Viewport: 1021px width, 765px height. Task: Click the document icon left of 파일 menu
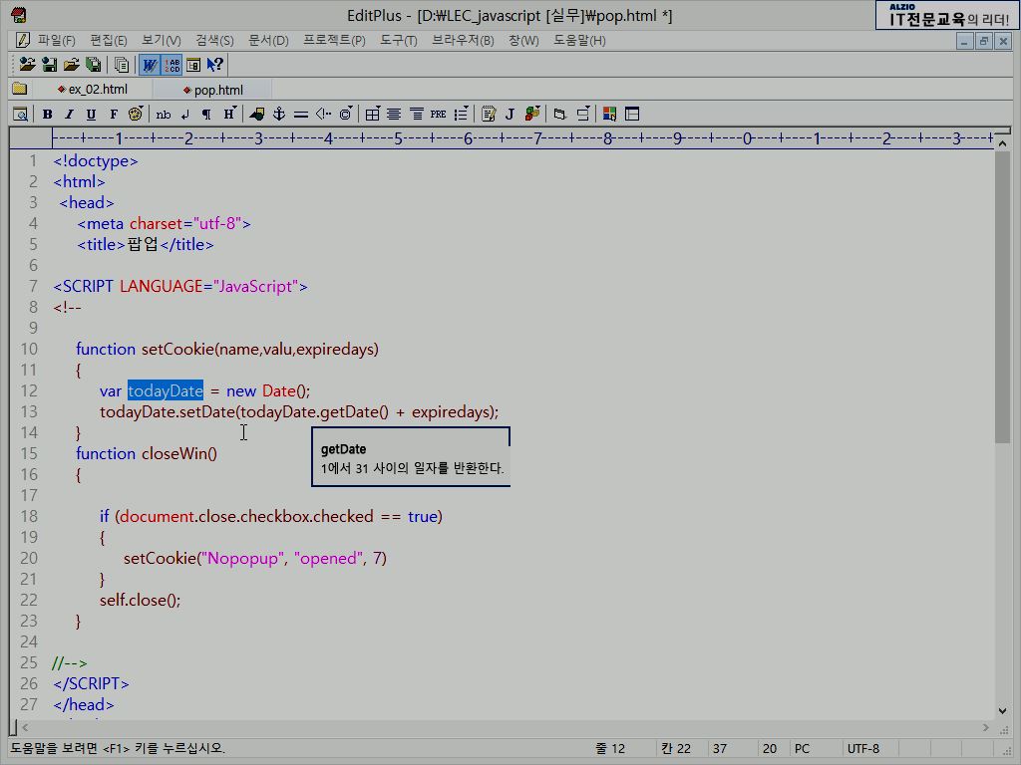click(x=22, y=40)
